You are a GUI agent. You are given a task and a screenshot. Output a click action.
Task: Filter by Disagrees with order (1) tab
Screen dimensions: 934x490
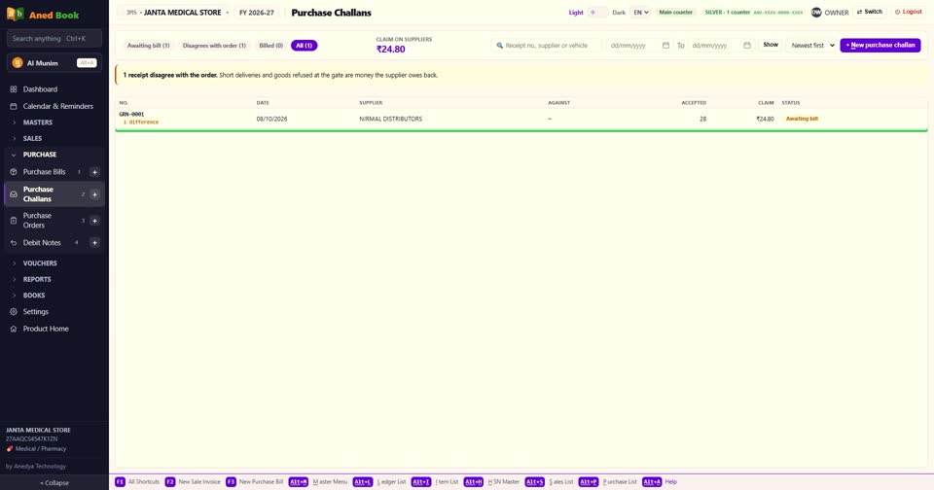point(214,46)
